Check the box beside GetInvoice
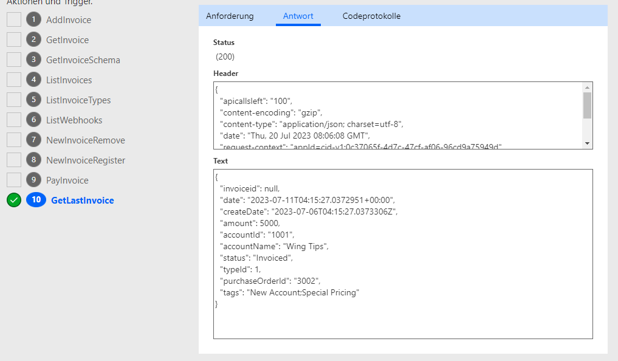This screenshot has width=618, height=361. [x=14, y=40]
